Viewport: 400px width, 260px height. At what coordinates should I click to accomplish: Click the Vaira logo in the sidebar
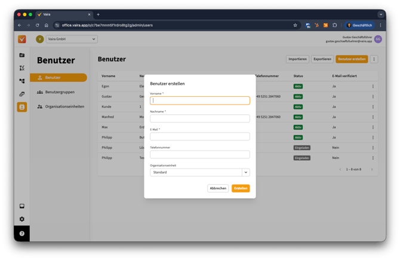[x=22, y=39]
